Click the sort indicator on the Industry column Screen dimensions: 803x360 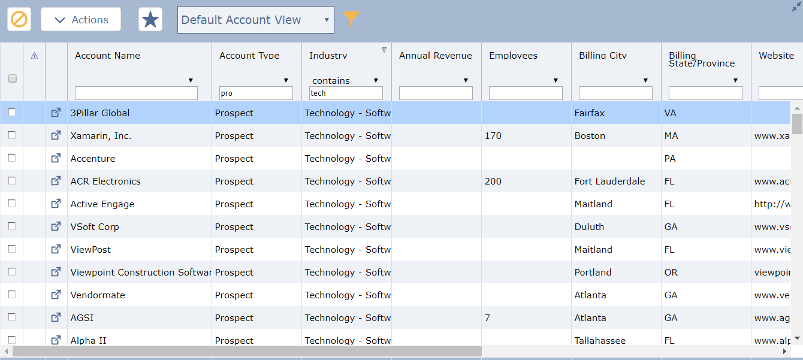coord(384,50)
